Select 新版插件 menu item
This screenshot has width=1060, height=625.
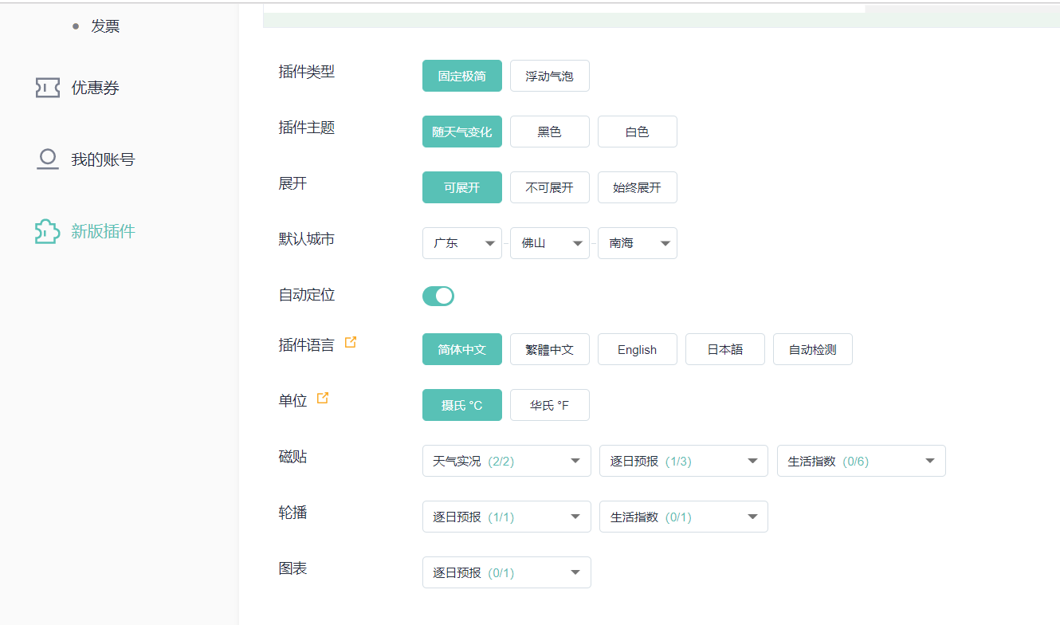coord(104,231)
